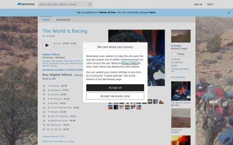Play track 1 Guidance
The height and width of the screenshot is (145, 233).
44,86
